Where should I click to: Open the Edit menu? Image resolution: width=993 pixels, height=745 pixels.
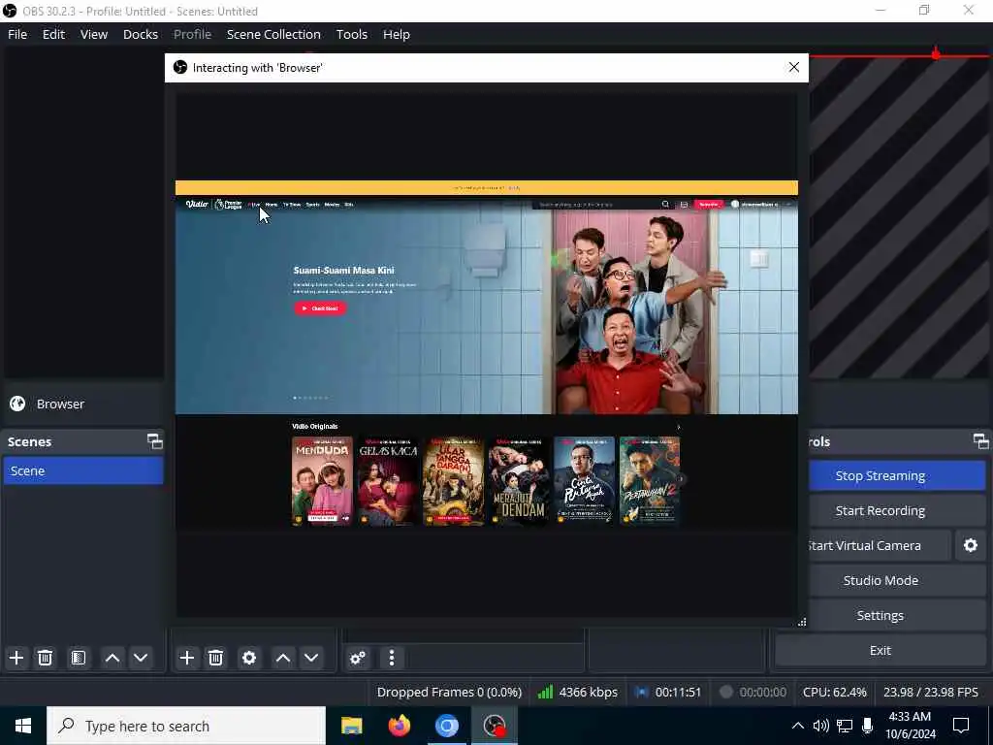click(54, 34)
